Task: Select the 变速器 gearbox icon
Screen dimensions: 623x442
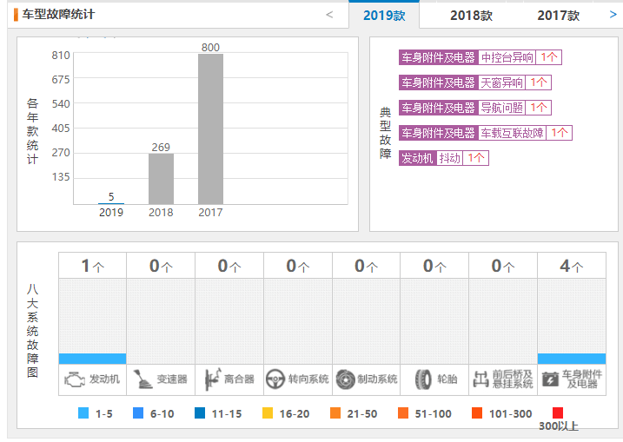Action: coord(142,379)
